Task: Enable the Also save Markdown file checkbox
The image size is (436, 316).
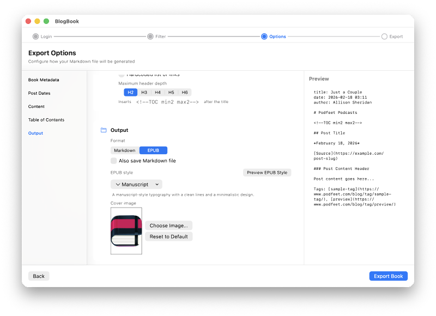Action: pyautogui.click(x=114, y=161)
